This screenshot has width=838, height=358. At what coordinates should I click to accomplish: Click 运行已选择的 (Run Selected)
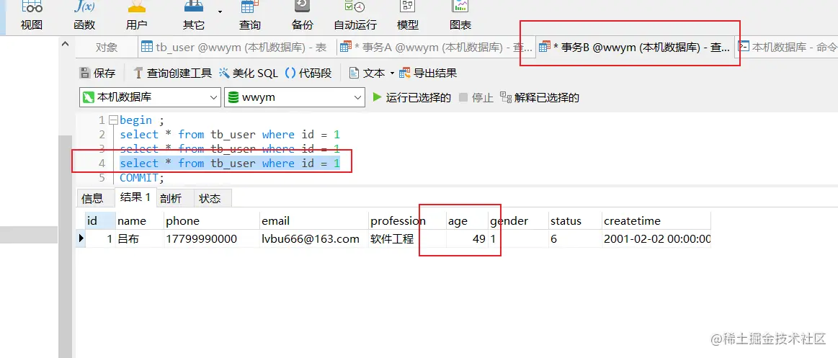[x=411, y=97]
